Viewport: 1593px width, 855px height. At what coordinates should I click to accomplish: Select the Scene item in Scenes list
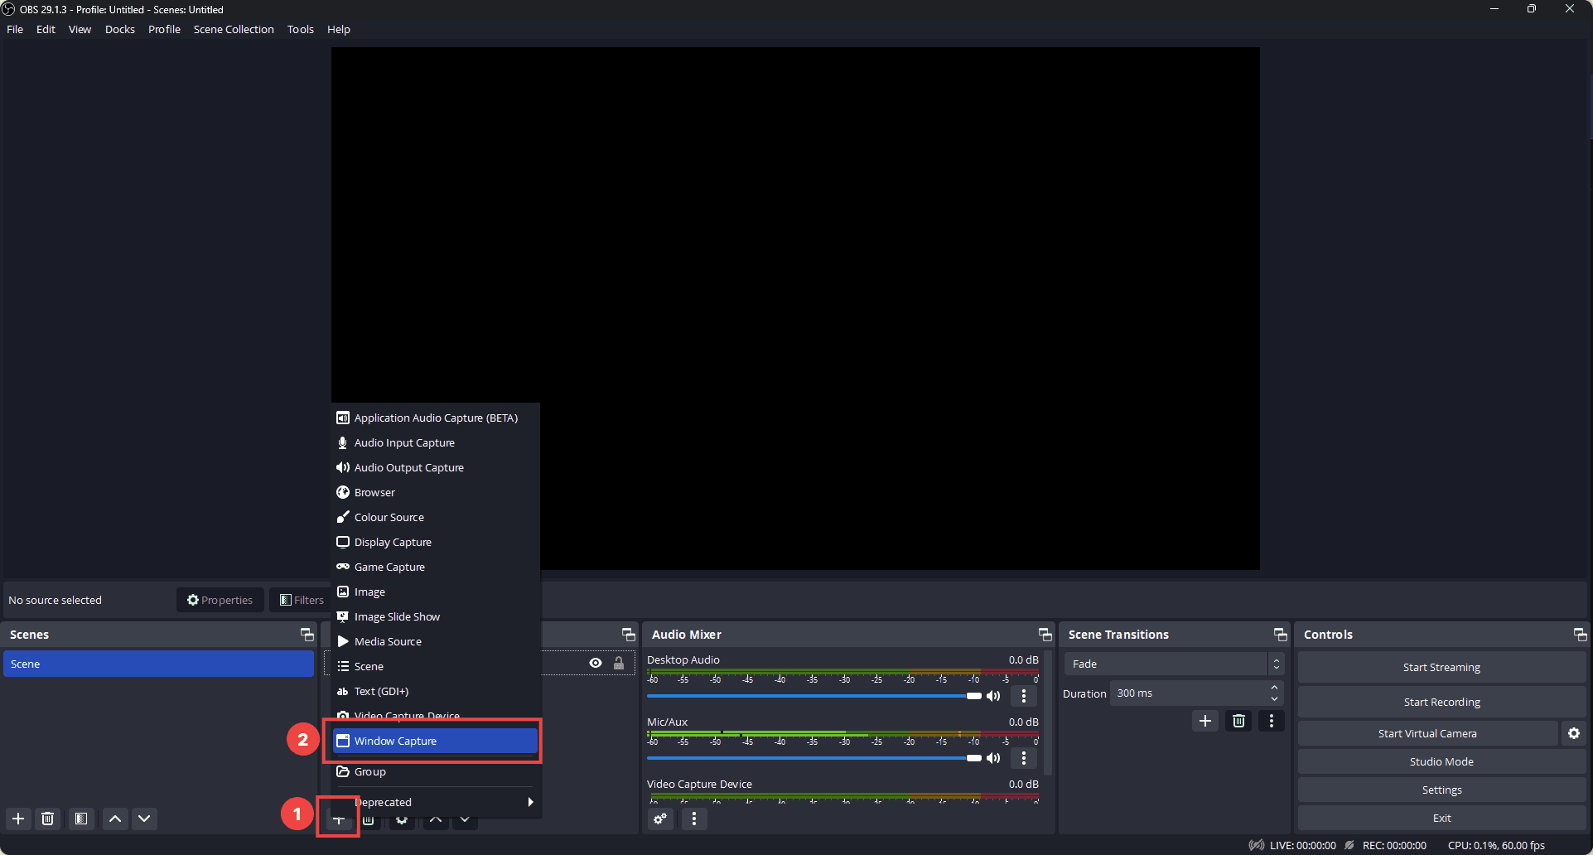tap(158, 664)
